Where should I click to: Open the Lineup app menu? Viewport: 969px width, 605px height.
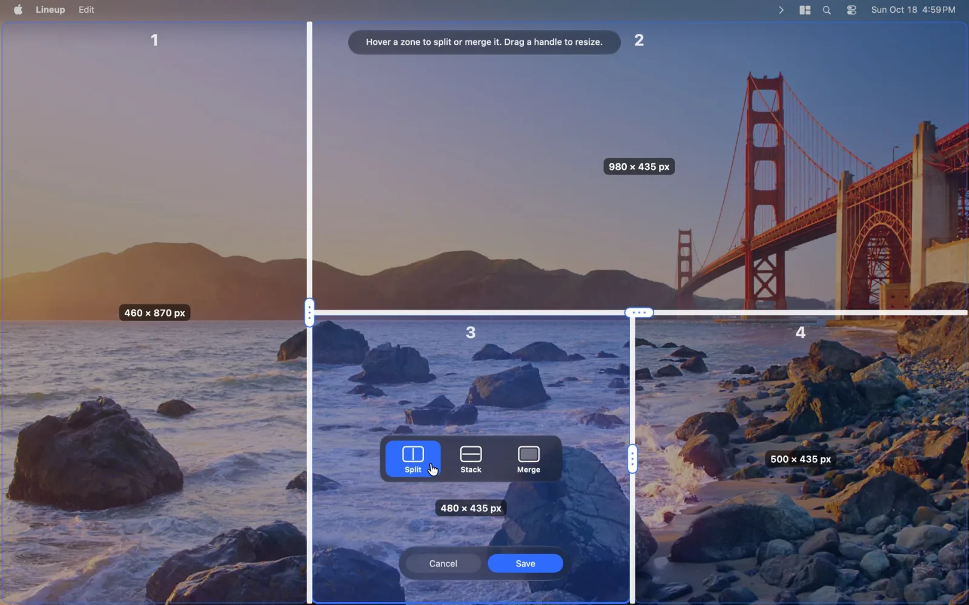pyautogui.click(x=50, y=10)
